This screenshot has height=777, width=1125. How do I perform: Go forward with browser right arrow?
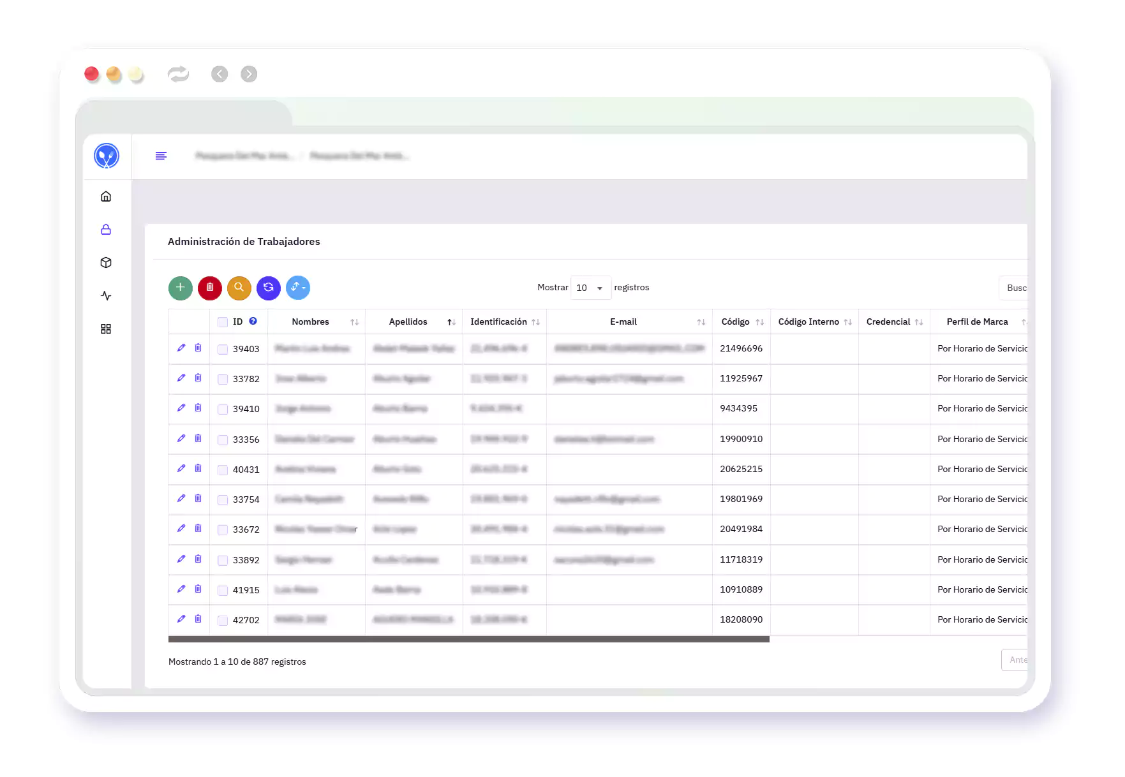coord(249,74)
